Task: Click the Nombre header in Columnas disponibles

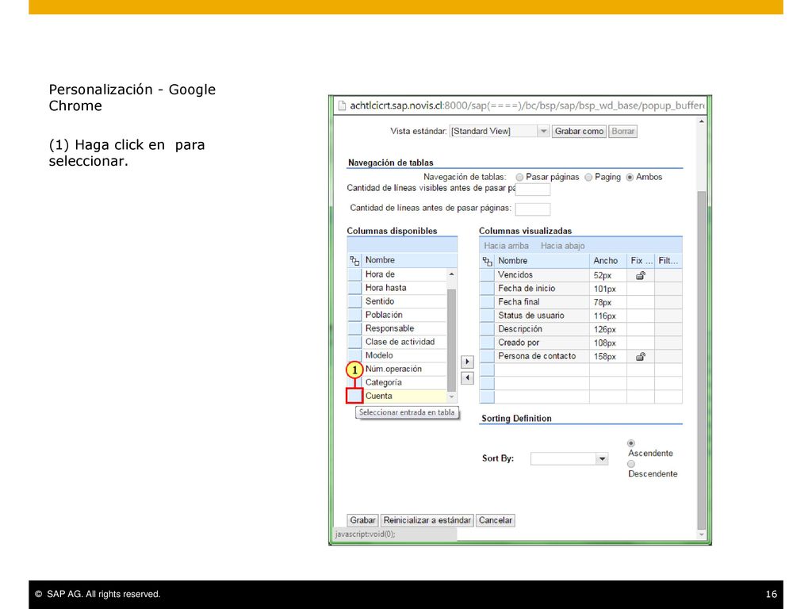Action: [x=409, y=260]
